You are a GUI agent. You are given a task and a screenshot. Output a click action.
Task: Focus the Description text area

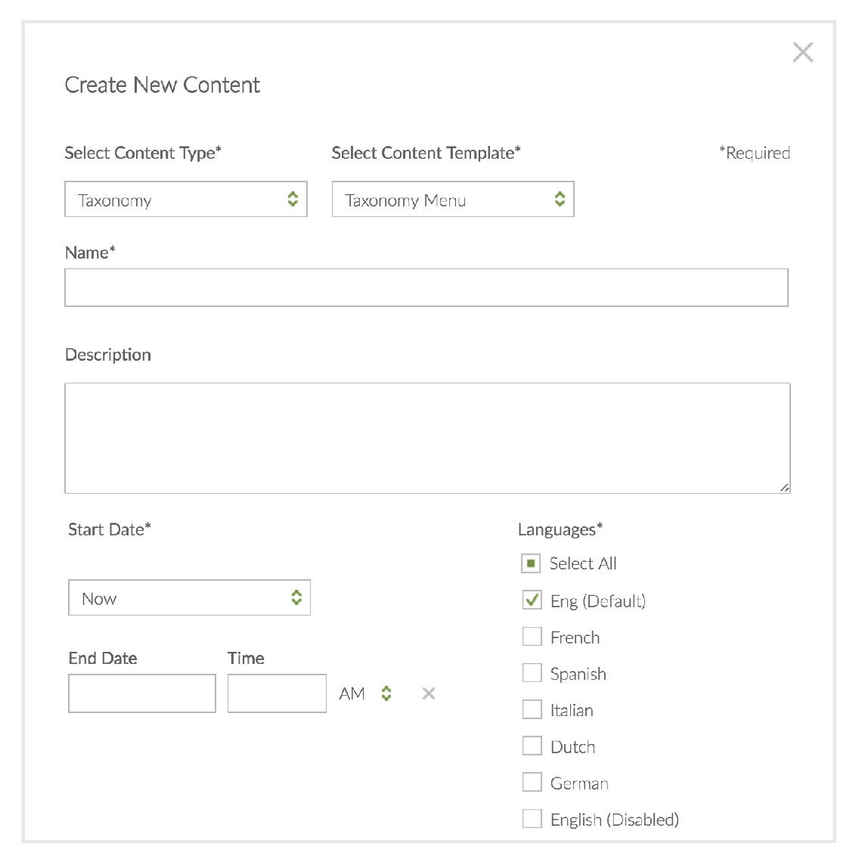click(427, 438)
